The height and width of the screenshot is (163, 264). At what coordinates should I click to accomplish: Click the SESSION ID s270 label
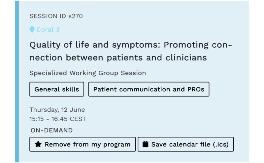[56, 16]
